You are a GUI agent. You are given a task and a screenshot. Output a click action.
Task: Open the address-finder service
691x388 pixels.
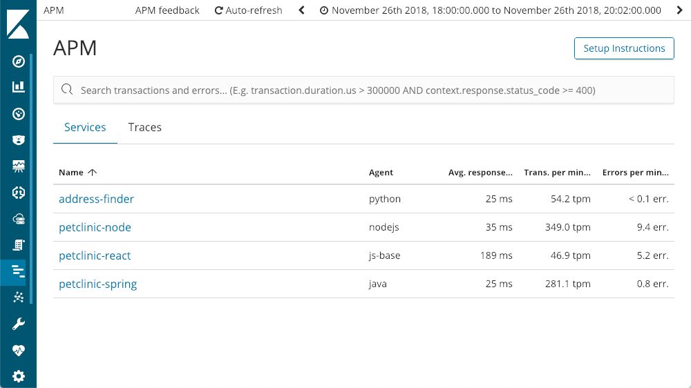tap(96, 199)
